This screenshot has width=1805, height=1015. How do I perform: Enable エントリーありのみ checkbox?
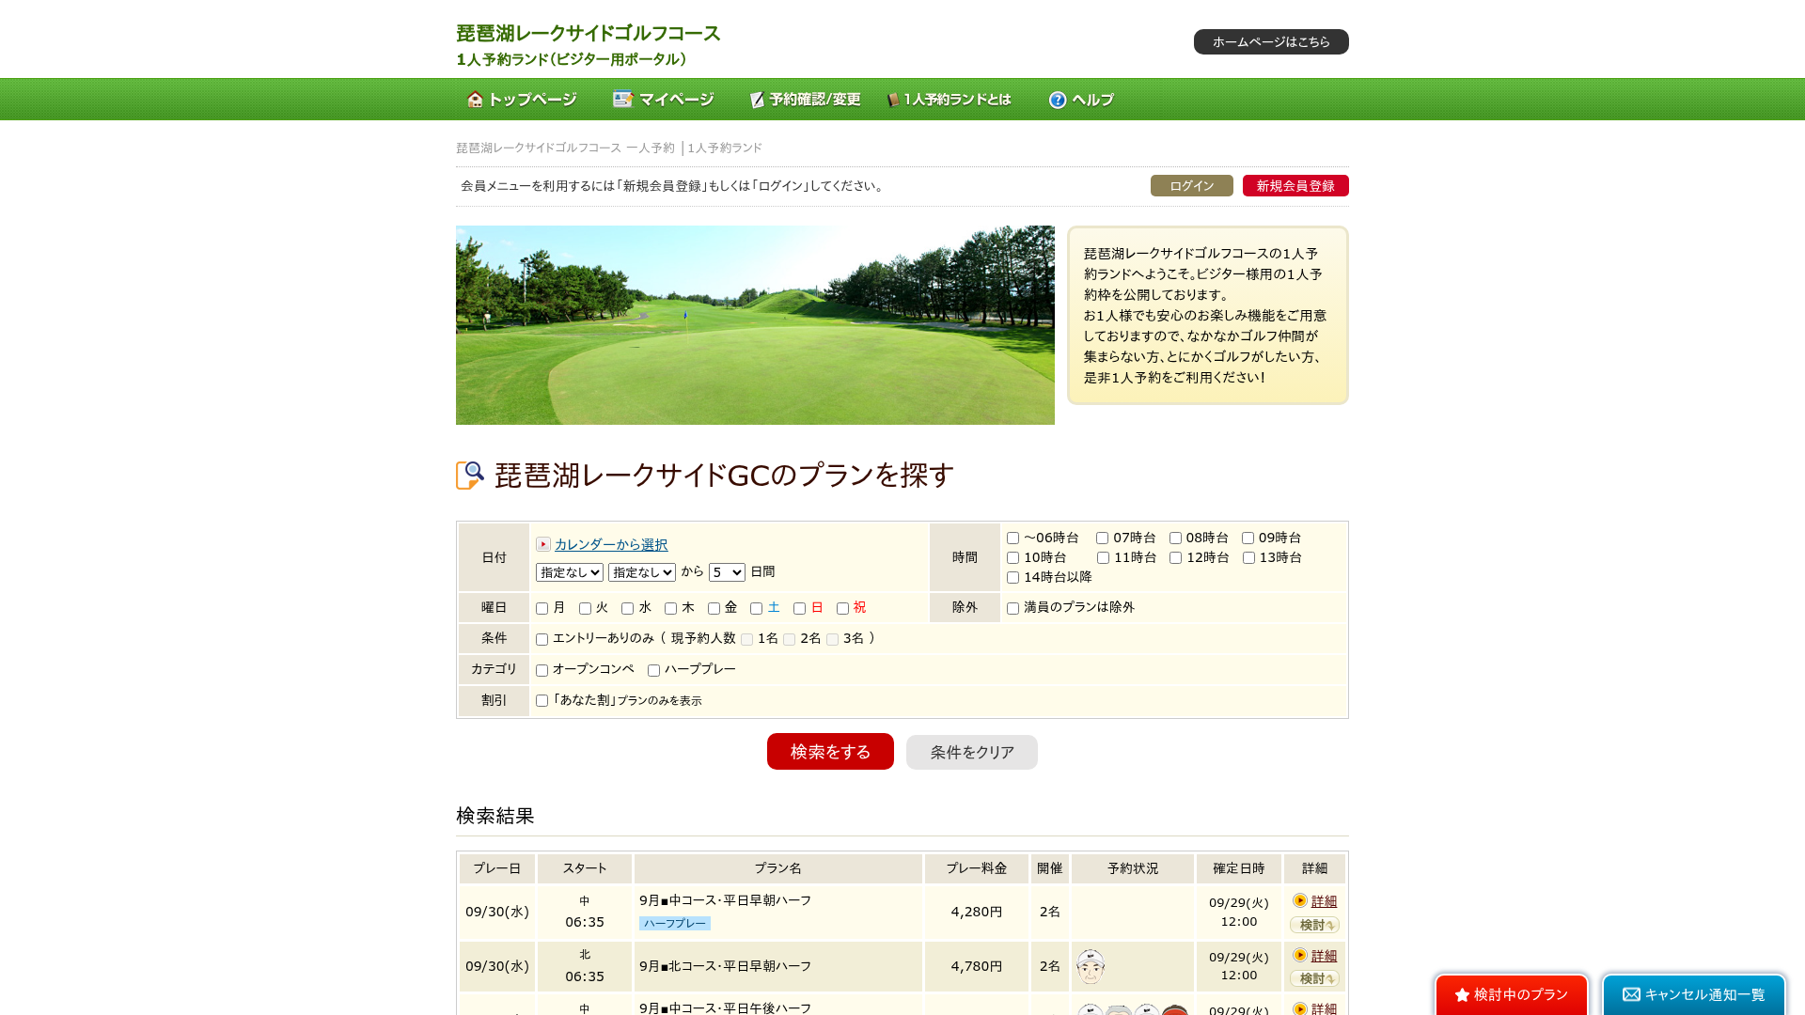click(x=541, y=640)
